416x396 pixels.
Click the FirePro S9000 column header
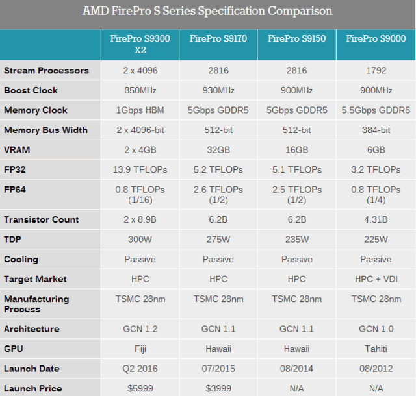(x=376, y=39)
